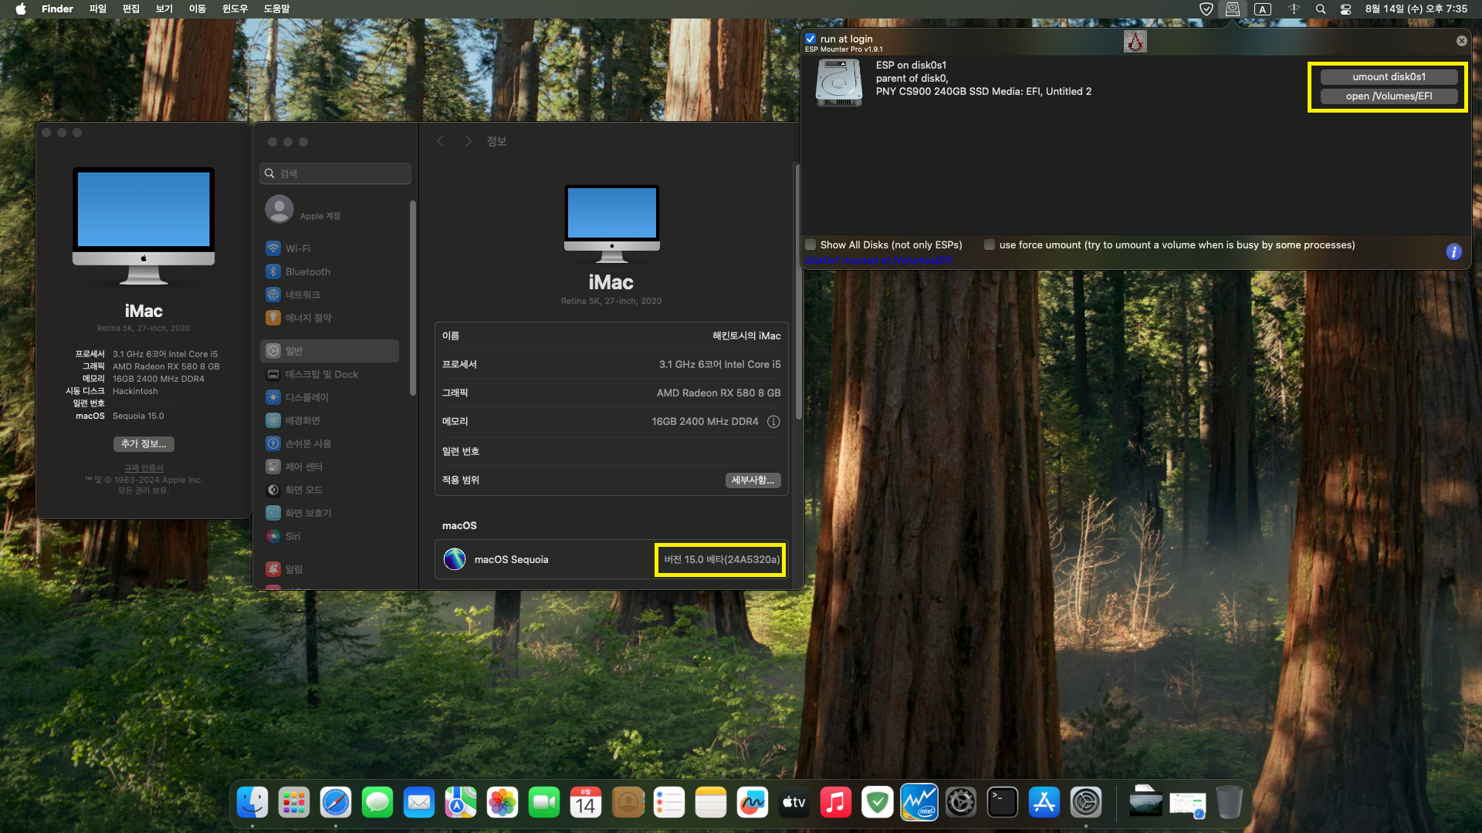
Task: Click the Settings sidebar scrollbar
Action: (413, 297)
